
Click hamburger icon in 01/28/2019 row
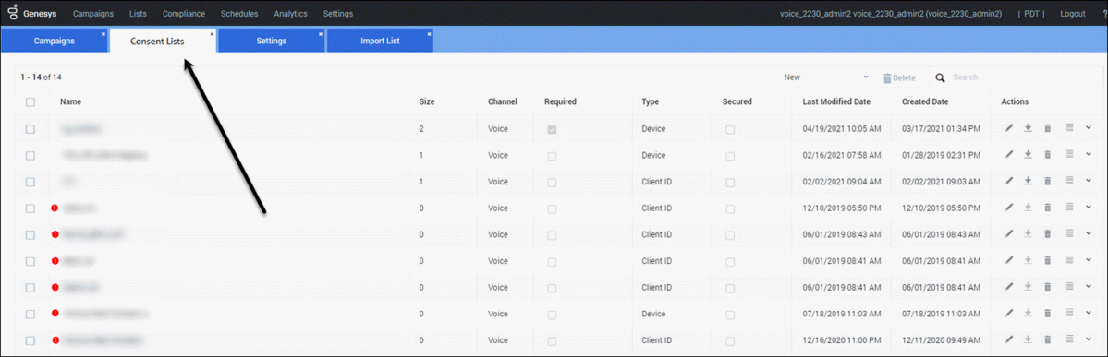pyautogui.click(x=1070, y=154)
